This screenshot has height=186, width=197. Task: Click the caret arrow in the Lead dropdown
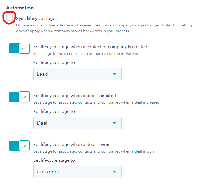point(114,74)
